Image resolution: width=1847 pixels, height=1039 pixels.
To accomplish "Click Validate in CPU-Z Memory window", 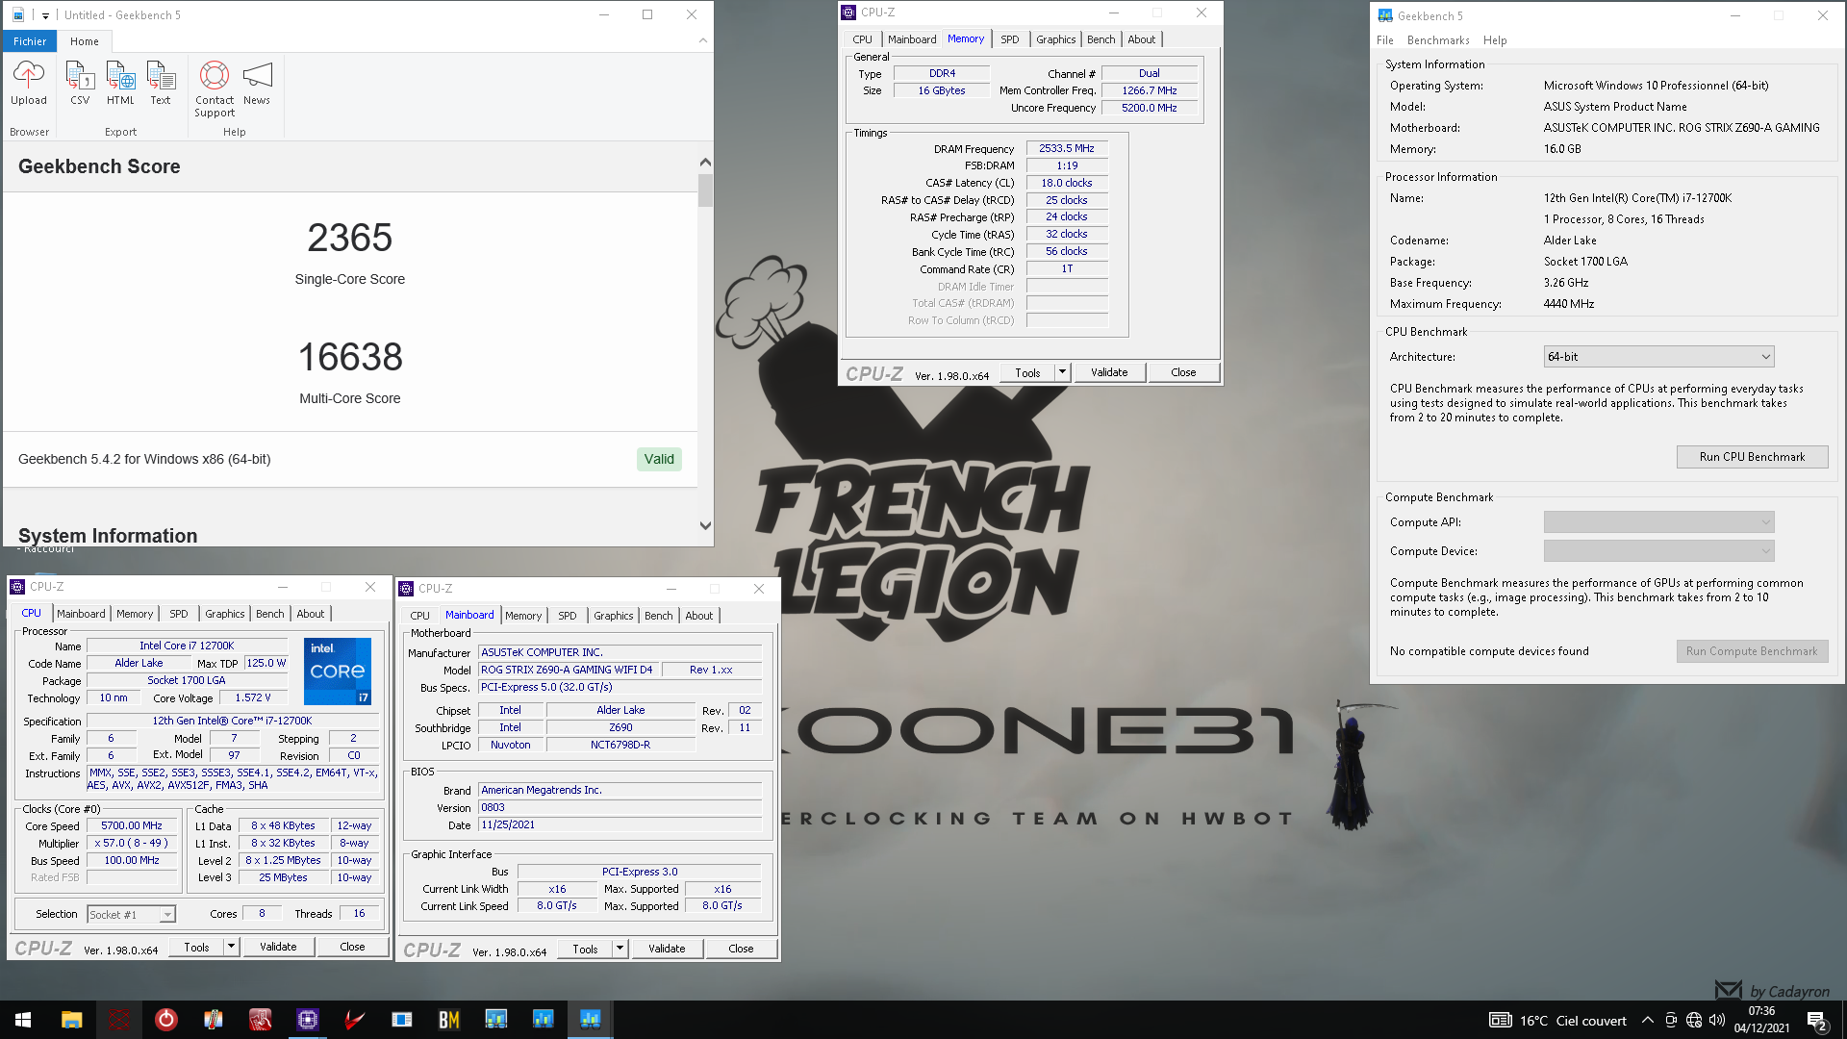I will (1108, 372).
